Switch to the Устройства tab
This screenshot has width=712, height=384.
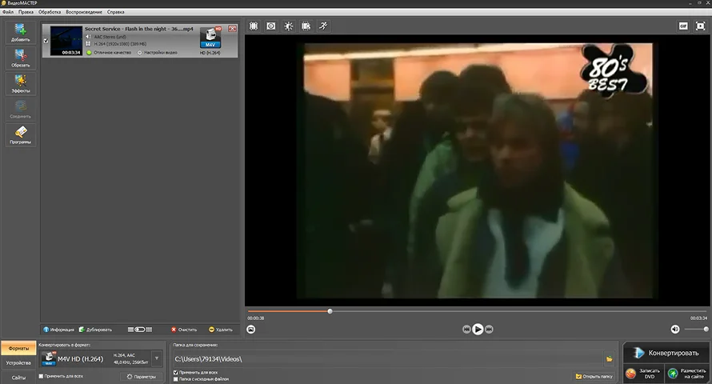tap(18, 362)
